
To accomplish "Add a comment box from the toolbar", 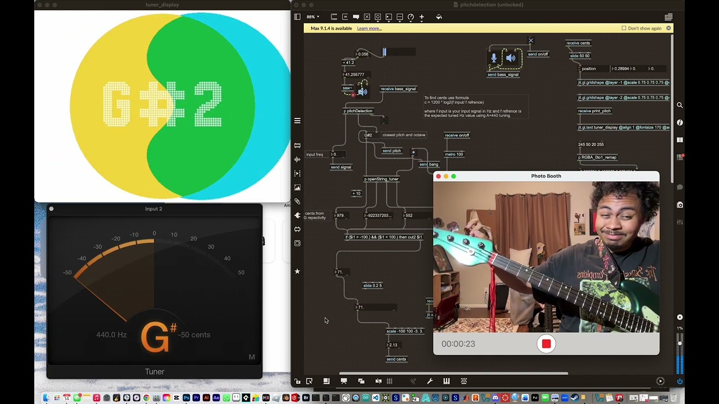I will [x=356, y=17].
